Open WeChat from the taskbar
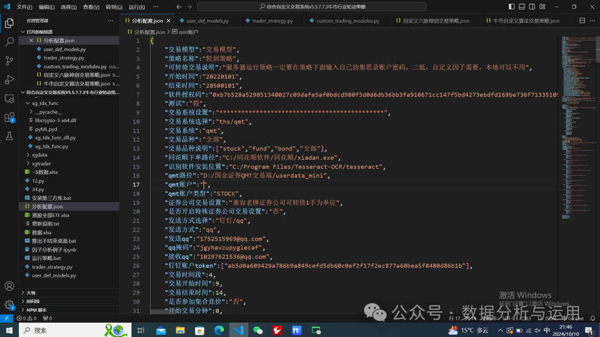Screen dimensions: 600x337 pos(258,330)
